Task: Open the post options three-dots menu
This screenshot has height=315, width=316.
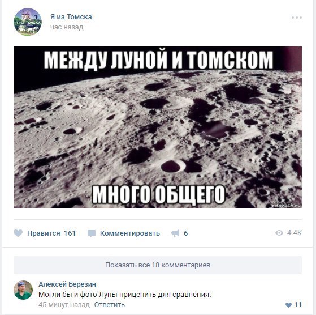Action: point(297,18)
